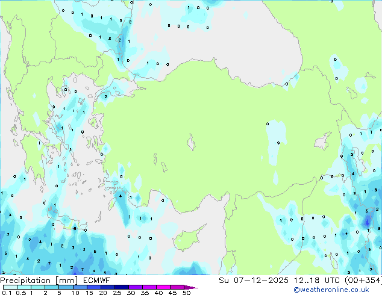The height and width of the screenshot is (295, 382).
Task: Click the legend label '10'
Action: (75, 293)
